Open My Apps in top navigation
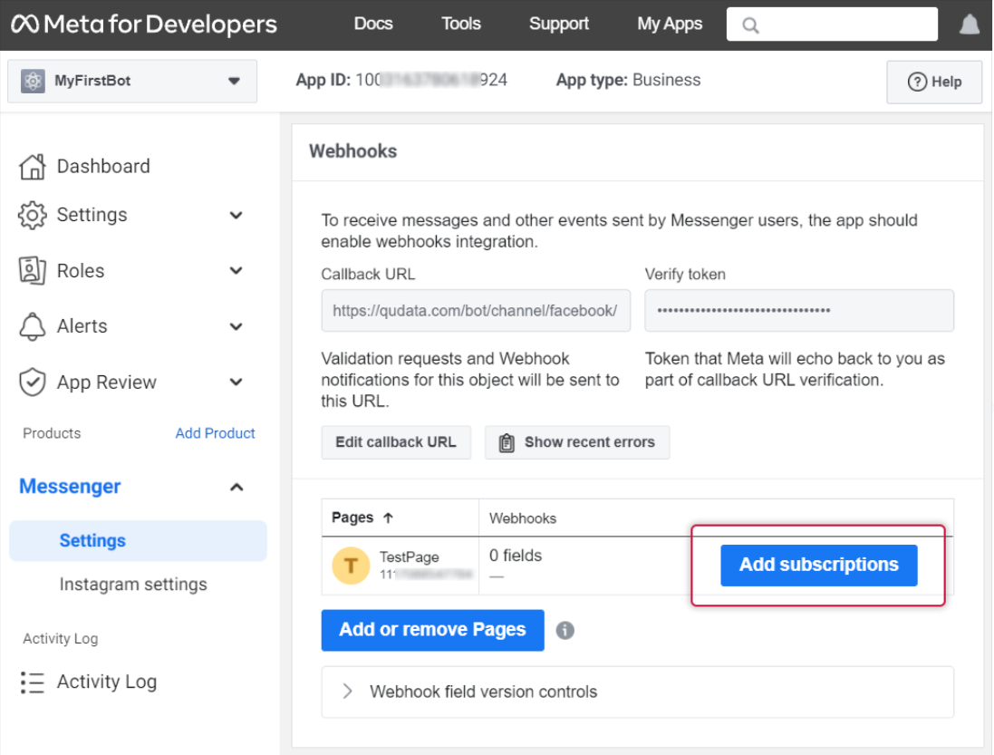The width and height of the screenshot is (994, 755). [x=670, y=24]
